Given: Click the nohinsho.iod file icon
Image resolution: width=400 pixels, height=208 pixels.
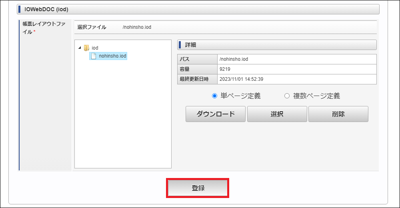Looking at the screenshot, I should click(x=94, y=56).
